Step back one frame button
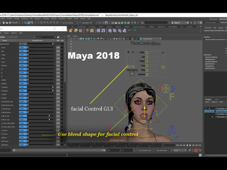The image size is (227, 170). [x=181, y=145]
